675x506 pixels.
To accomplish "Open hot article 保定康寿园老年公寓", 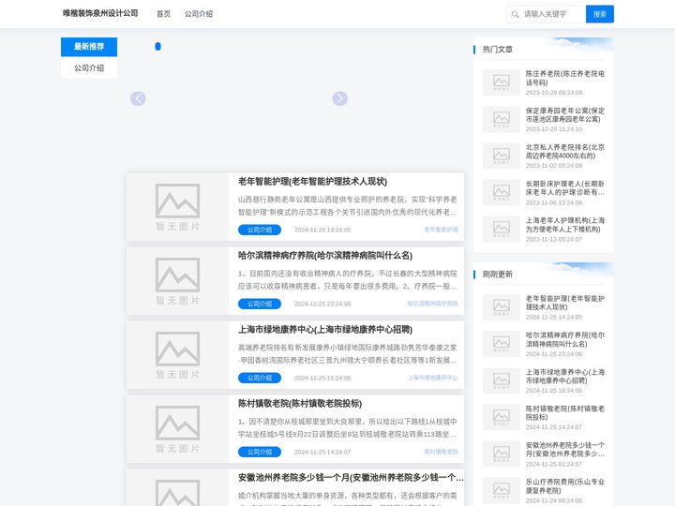I will click(x=564, y=115).
